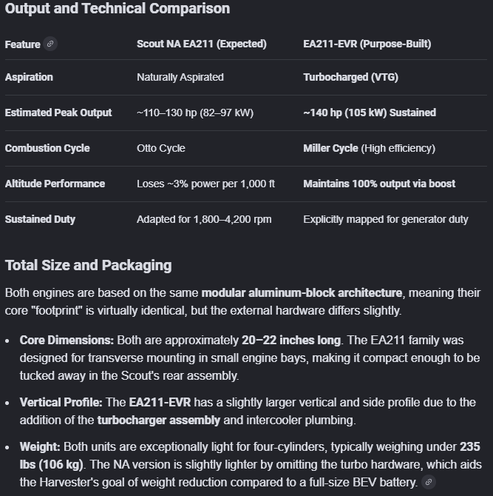The image size is (493, 496).
Task: Click the Turbocharged (VTG) table cell
Action: point(353,77)
